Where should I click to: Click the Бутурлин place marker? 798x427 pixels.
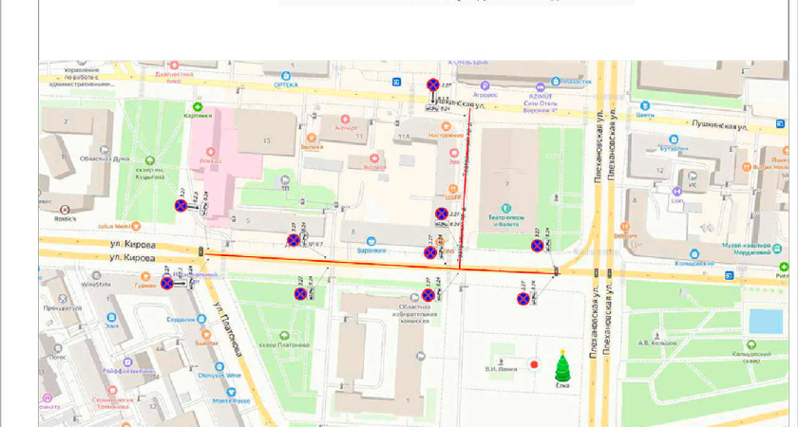673,139
